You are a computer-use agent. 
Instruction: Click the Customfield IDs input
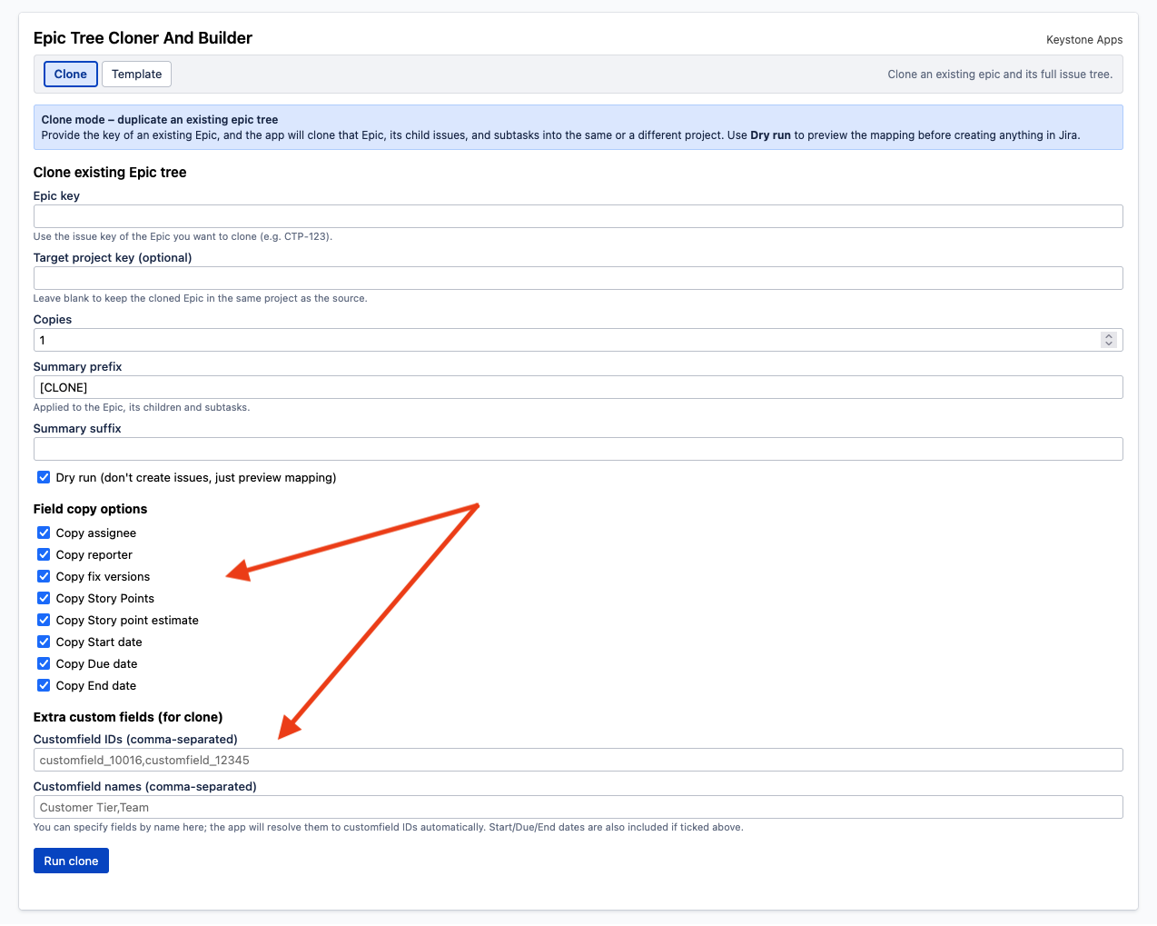578,759
